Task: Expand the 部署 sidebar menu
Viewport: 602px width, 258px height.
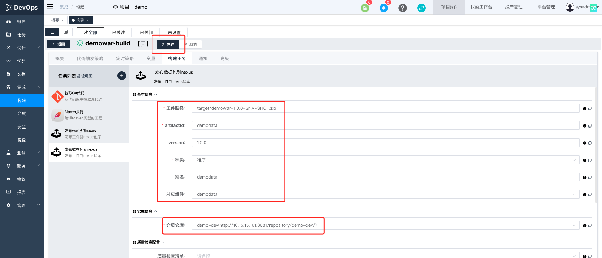Action: 22,166
